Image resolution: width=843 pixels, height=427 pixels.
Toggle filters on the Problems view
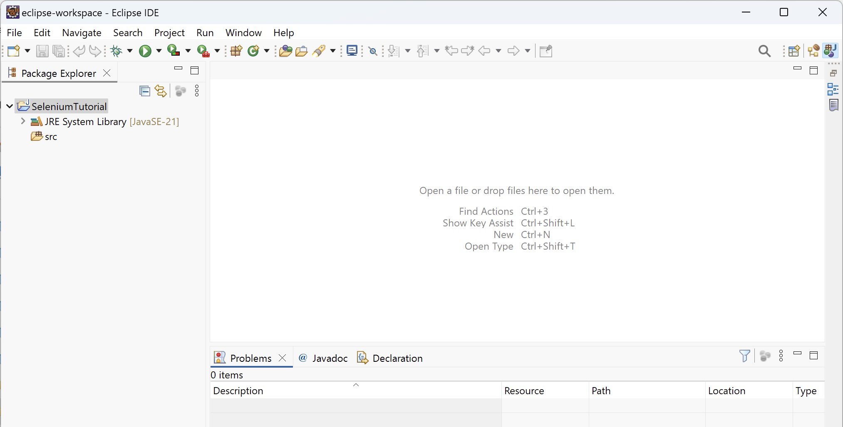[x=745, y=356]
